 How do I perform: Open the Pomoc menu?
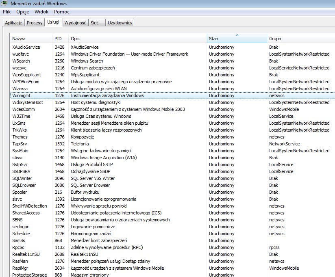click(62, 12)
